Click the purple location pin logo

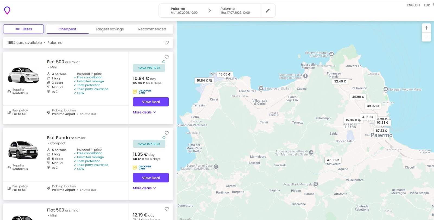coord(7,11)
